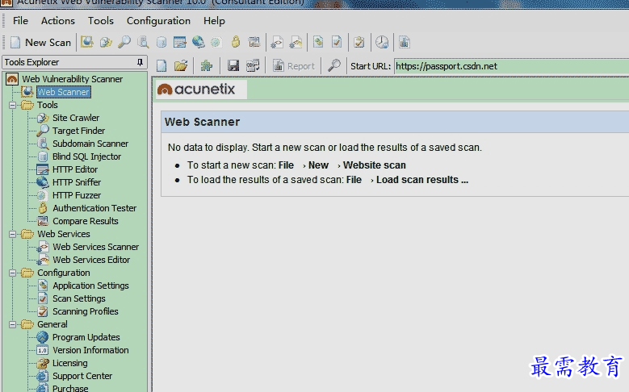Screen dimensions: 629x392
Task: Open Subdomain Scanner from the top toolbar
Action: coord(143,42)
